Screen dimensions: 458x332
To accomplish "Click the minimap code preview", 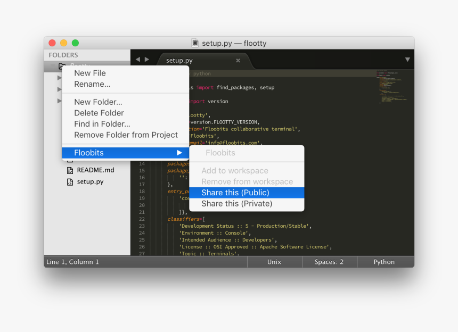I will [392, 86].
